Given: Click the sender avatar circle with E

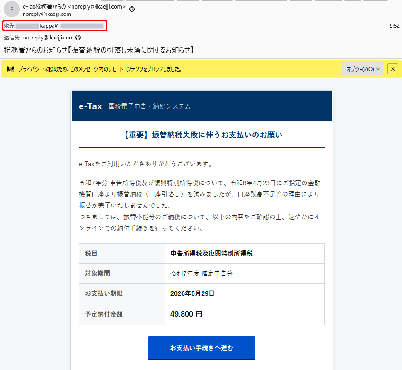Looking at the screenshot, I should [x=11, y=9].
